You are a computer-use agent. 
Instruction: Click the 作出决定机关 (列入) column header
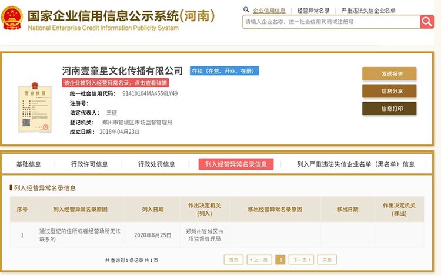205,210
